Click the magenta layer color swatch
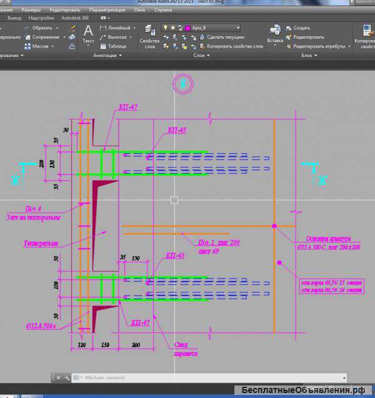Screen dimensions: 375x398 coord(187,28)
